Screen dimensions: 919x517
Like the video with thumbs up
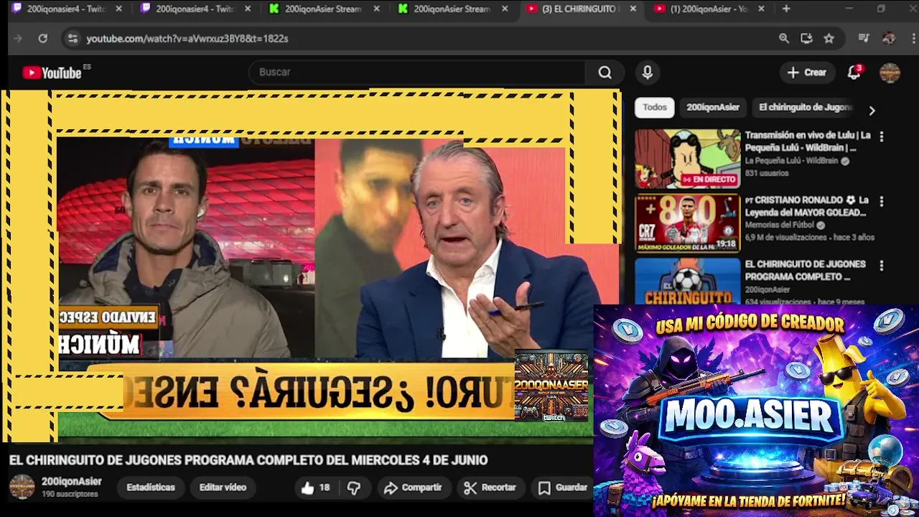(308, 488)
